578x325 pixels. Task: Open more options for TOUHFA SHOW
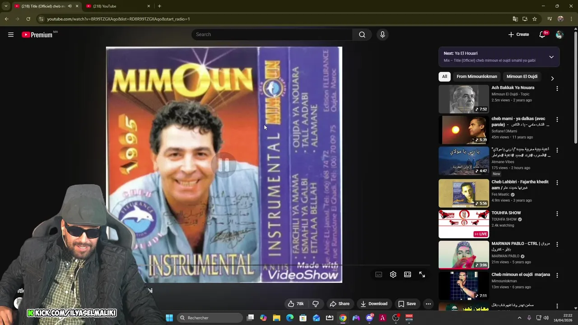557,214
